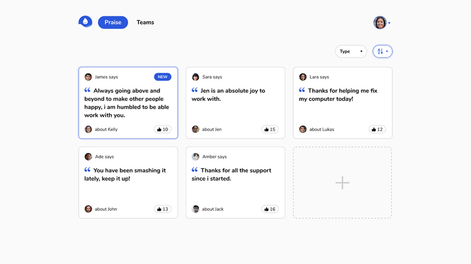Expand the Type filter dropdown
Image resolution: width=471 pixels, height=264 pixels.
(x=351, y=51)
